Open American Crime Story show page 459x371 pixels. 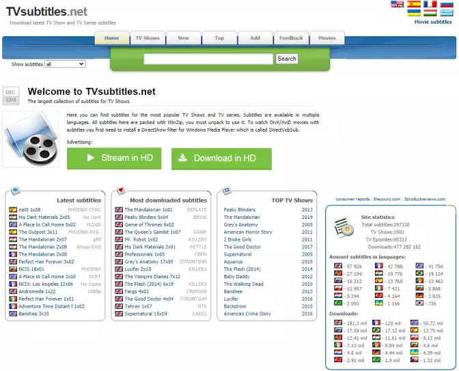click(x=247, y=314)
